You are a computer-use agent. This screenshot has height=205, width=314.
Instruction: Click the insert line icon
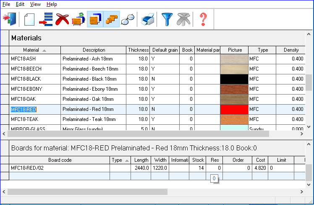[x=46, y=19]
